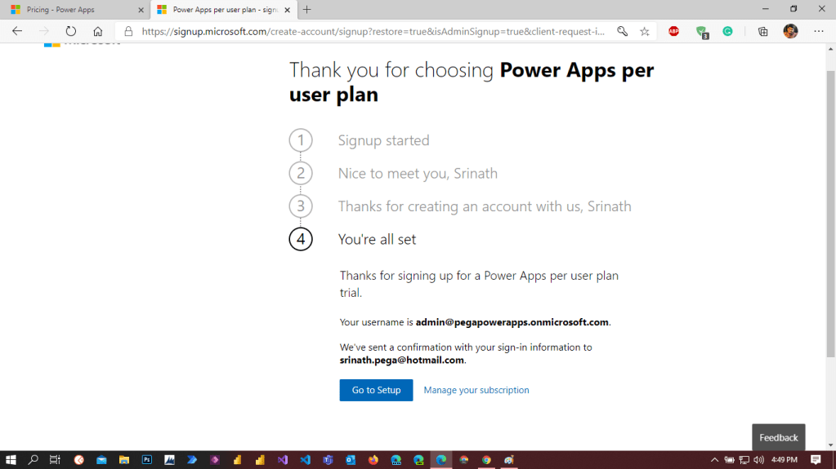Add this page to favorites with star icon
Screen dimensions: 836x469
(x=645, y=31)
